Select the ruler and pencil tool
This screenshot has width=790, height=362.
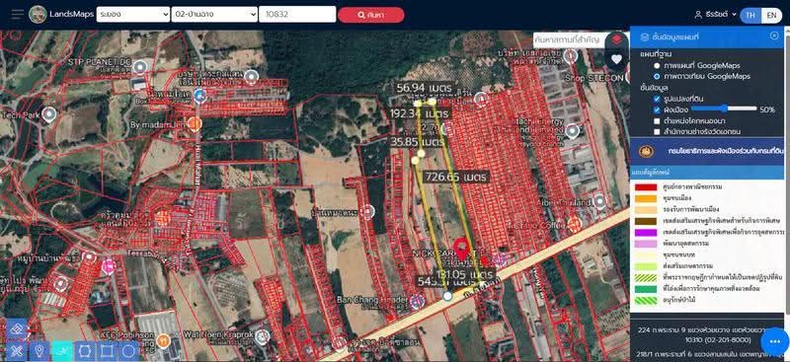(x=16, y=350)
